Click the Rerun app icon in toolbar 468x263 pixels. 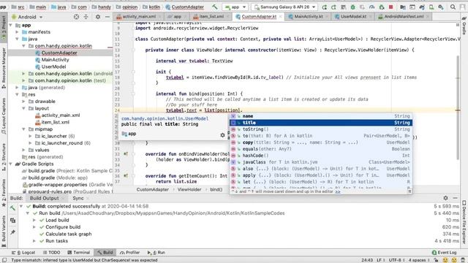325,7
